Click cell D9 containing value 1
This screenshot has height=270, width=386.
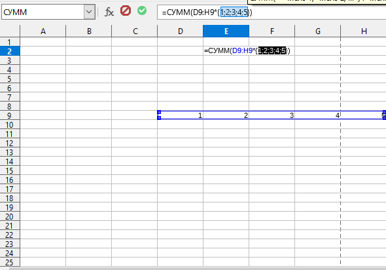tap(181, 115)
